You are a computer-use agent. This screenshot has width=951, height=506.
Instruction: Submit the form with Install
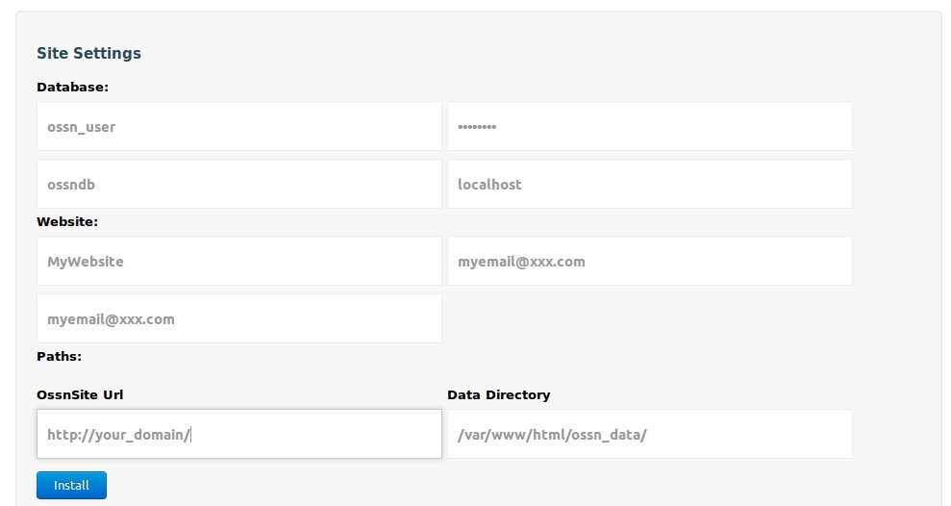pos(71,486)
